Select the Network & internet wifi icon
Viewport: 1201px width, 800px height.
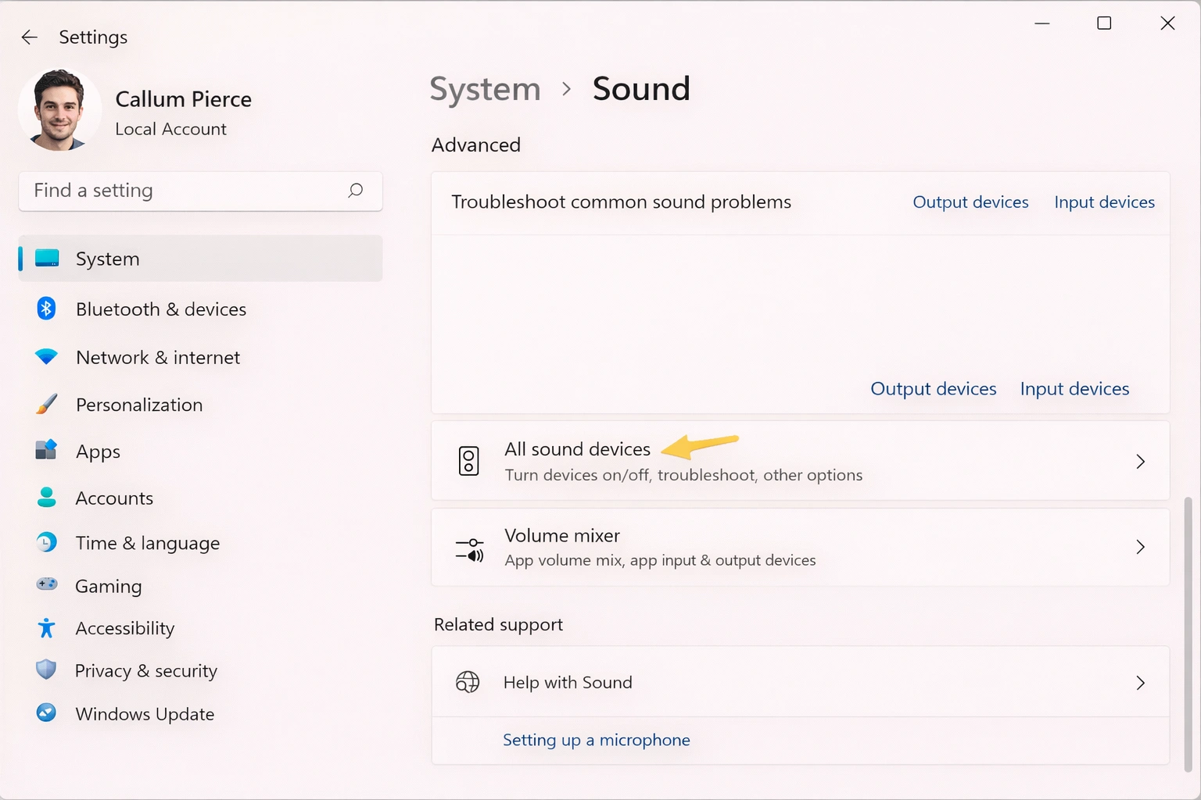pyautogui.click(x=46, y=357)
